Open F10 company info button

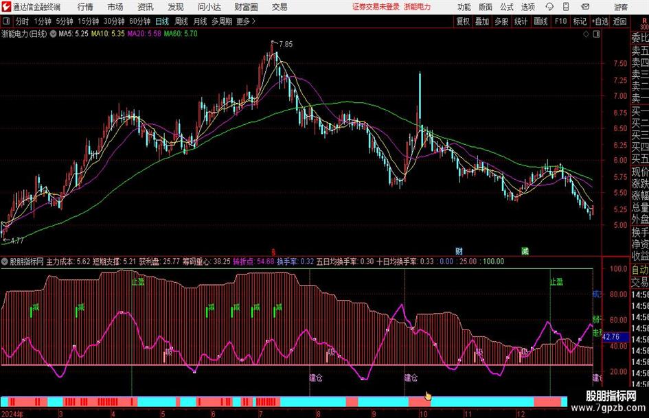(x=560, y=21)
